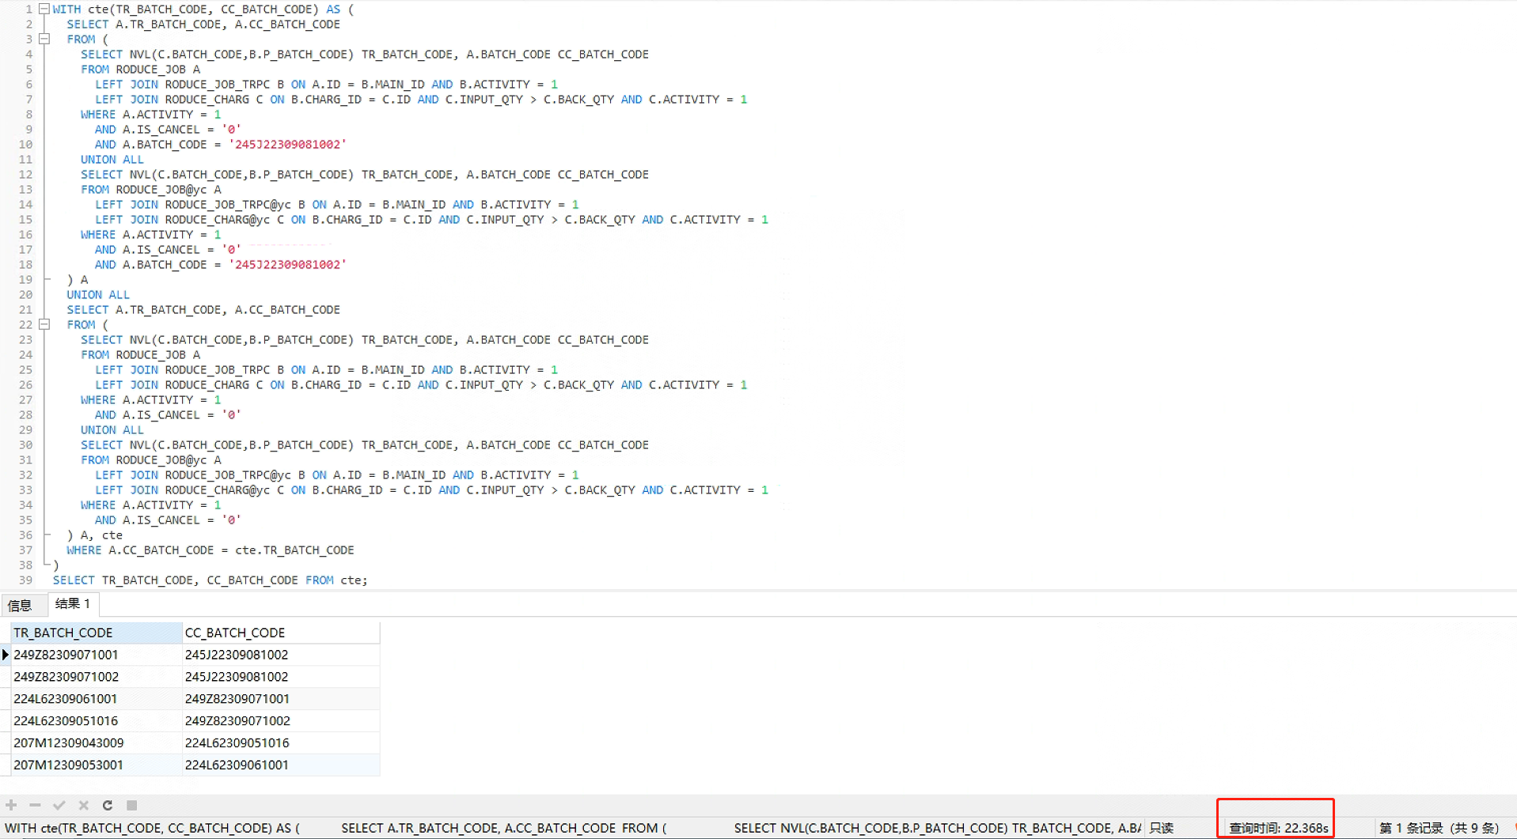
Task: Place cursor on UNION ALL at line 11
Action: coord(112,160)
